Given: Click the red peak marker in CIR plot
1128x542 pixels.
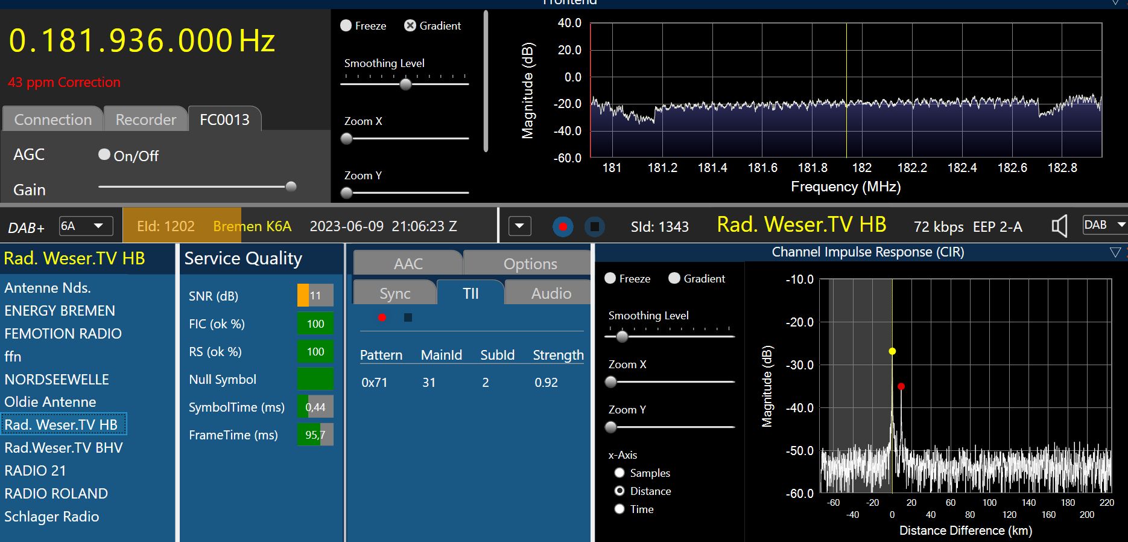Looking at the screenshot, I should coord(901,386).
